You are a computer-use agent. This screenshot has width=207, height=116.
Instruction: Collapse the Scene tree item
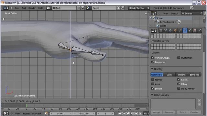pos(151,18)
